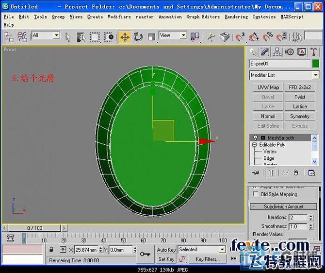Click the Ellipse01 object name field
The height and width of the screenshot is (273, 325).
pos(280,64)
